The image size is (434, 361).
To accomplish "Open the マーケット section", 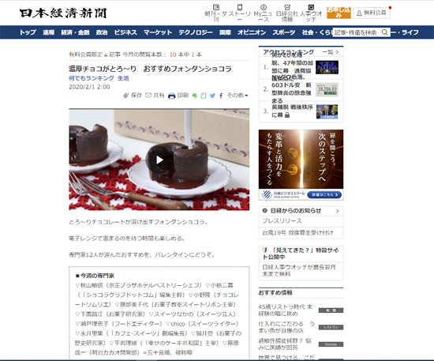I will (158, 32).
